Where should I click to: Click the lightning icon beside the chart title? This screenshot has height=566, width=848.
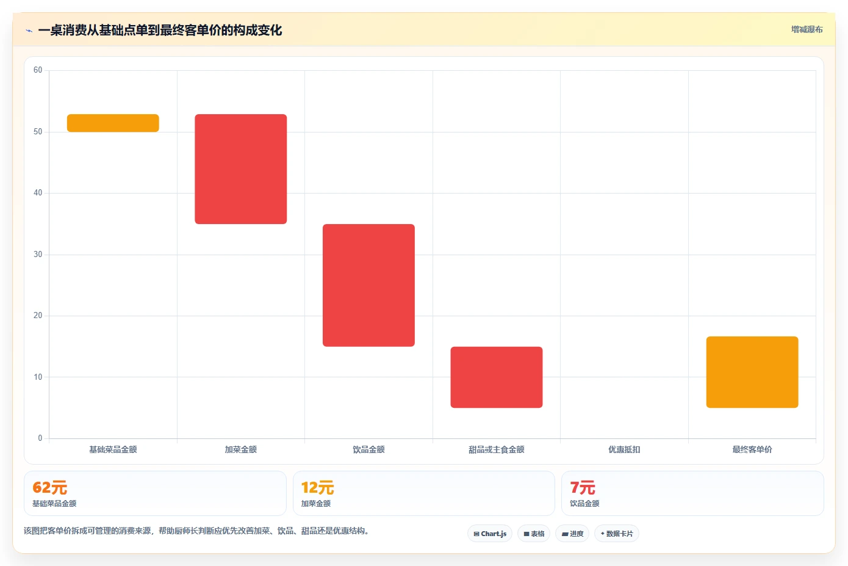(x=29, y=31)
